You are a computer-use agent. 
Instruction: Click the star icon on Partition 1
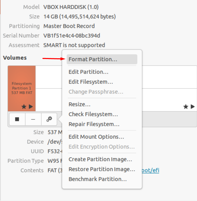(24, 107)
